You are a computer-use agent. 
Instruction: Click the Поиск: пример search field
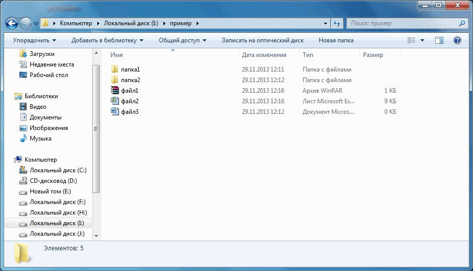[402, 23]
